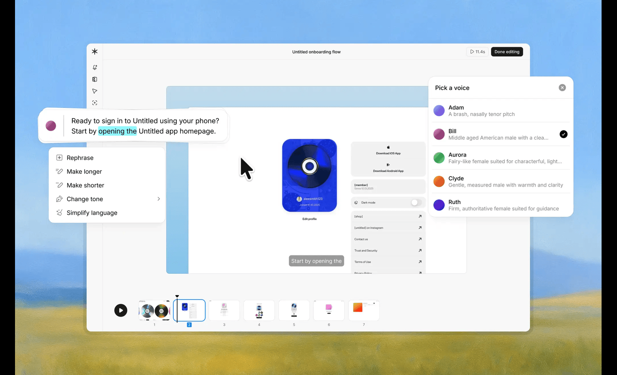Select slide thumbnail 7 in the timeline
This screenshot has width=617, height=375.
364,310
